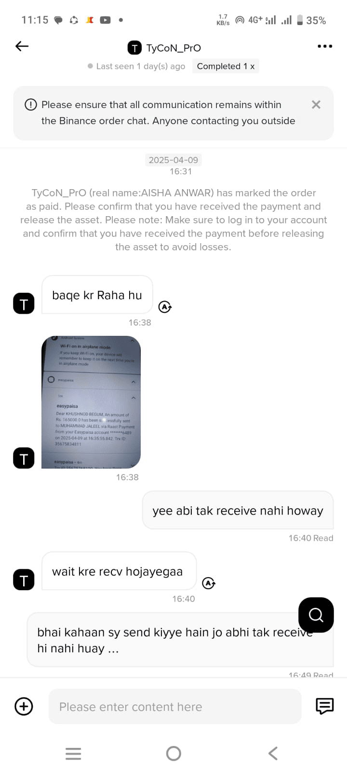This screenshot has width=347, height=772.
Task: Tap Android home circle button
Action: 173,753
